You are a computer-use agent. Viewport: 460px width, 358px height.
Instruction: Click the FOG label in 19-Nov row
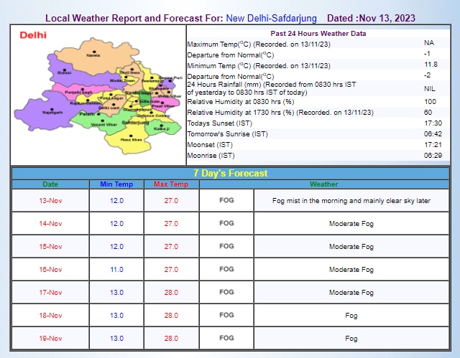pos(226,337)
